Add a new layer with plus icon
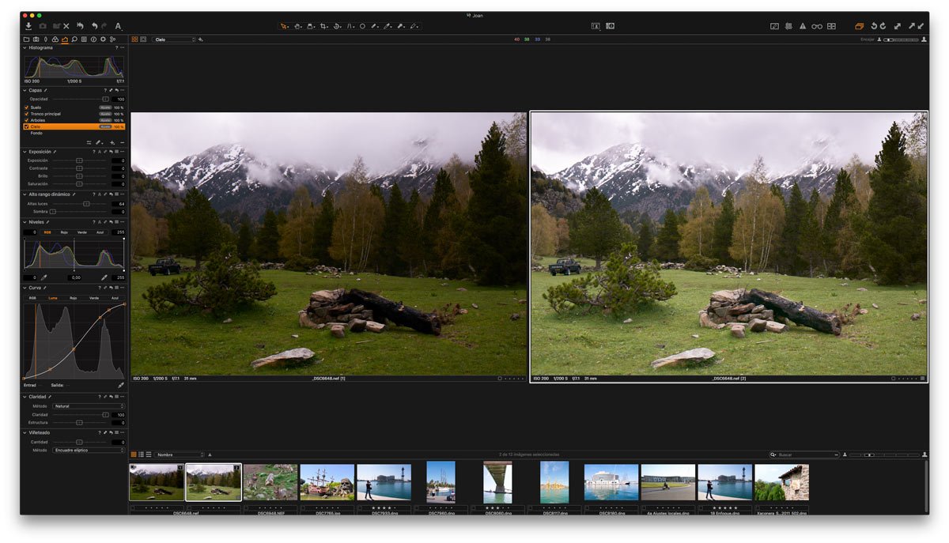The height and width of the screenshot is (543, 949). (x=112, y=142)
